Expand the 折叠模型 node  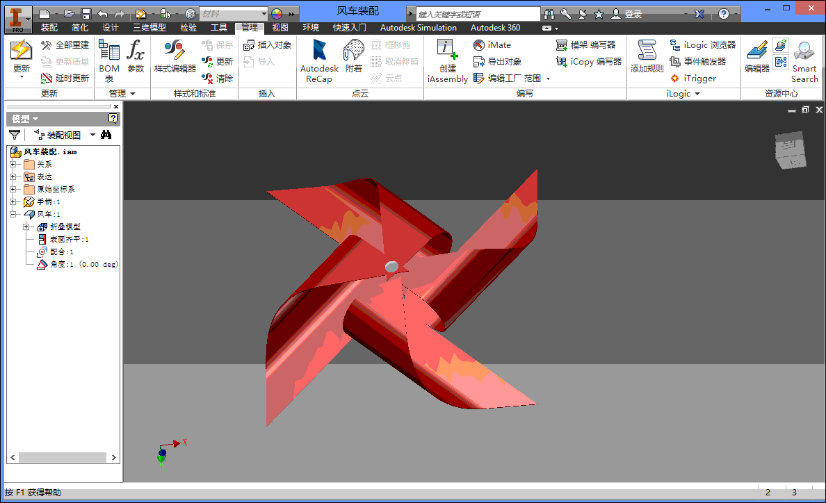click(26, 226)
